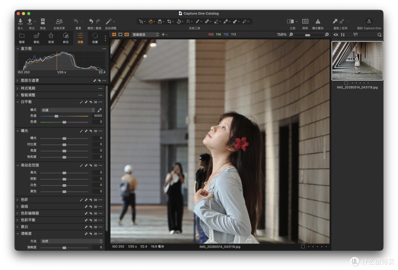Click the Exposure (曝光) slider handle

64,138
